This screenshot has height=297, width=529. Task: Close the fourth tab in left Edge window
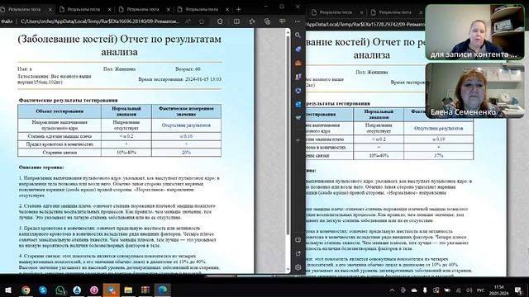tap(227, 9)
